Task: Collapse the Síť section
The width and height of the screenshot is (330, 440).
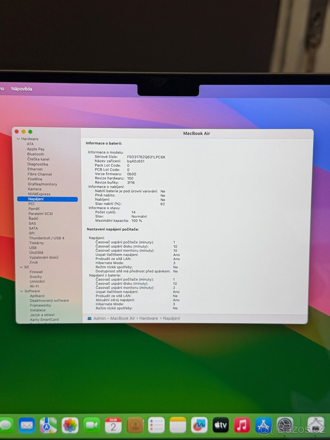Action: [x=22, y=267]
